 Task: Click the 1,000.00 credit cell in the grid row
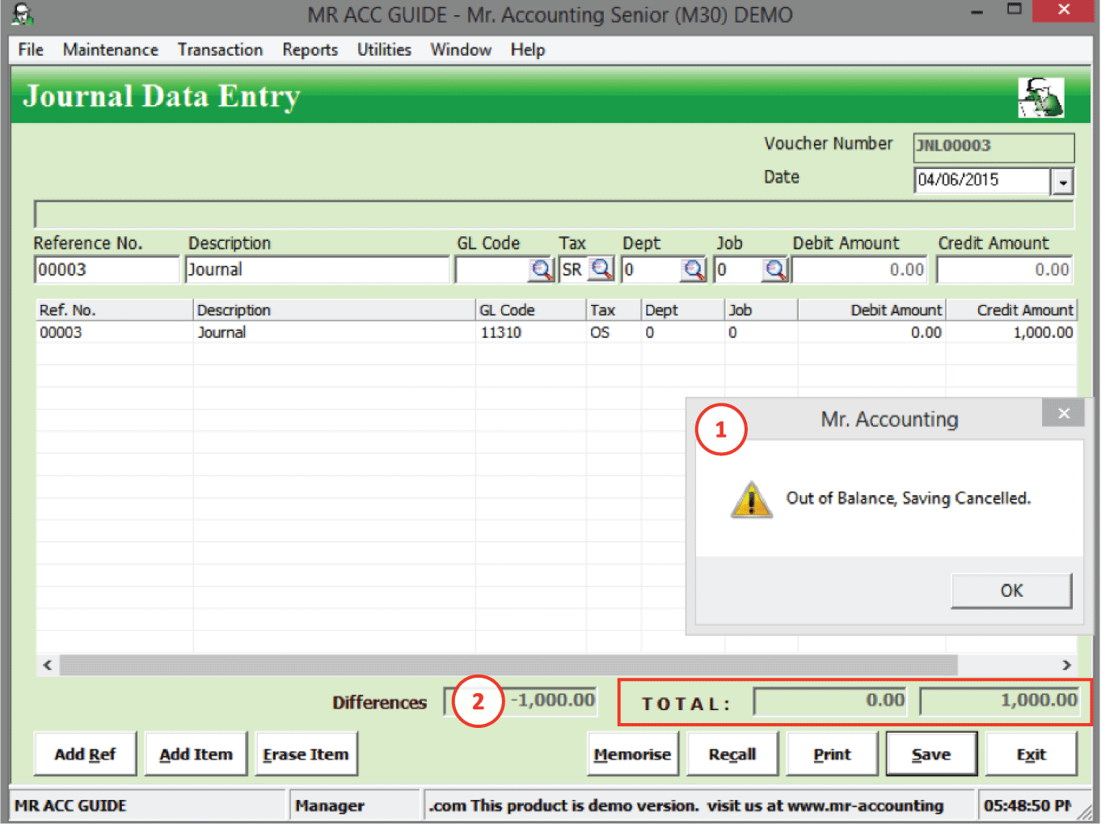point(1011,332)
